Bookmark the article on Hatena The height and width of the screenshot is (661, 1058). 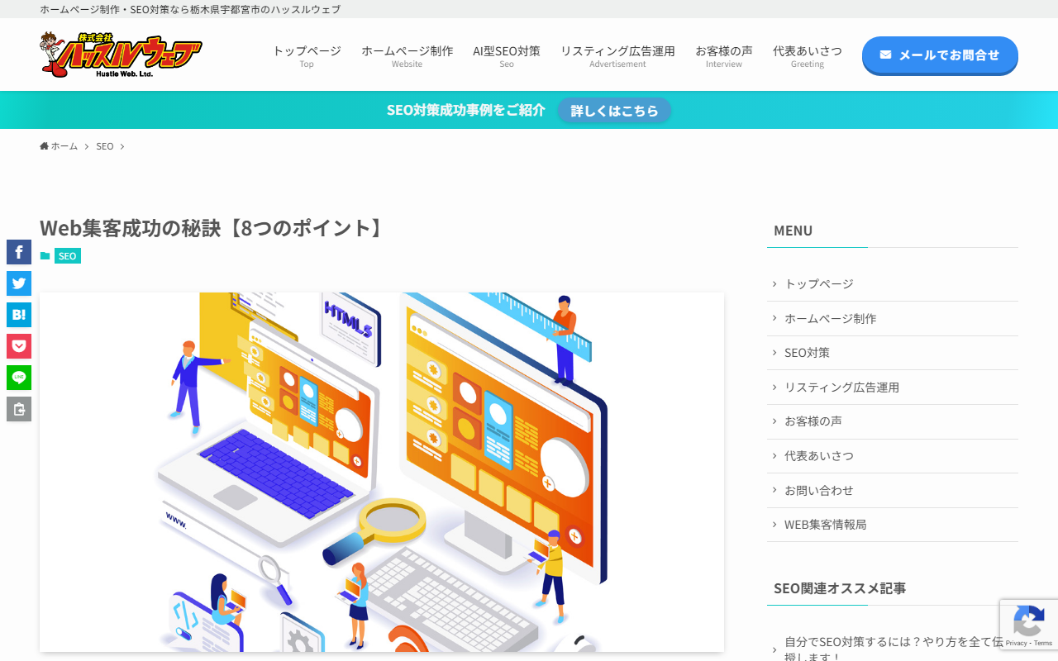[18, 315]
